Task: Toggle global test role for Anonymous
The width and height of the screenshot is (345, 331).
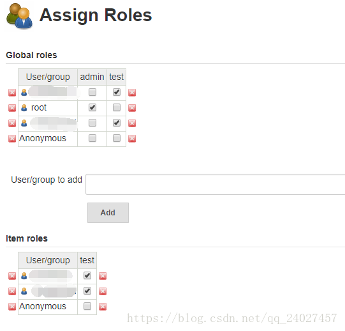Action: click(x=117, y=138)
